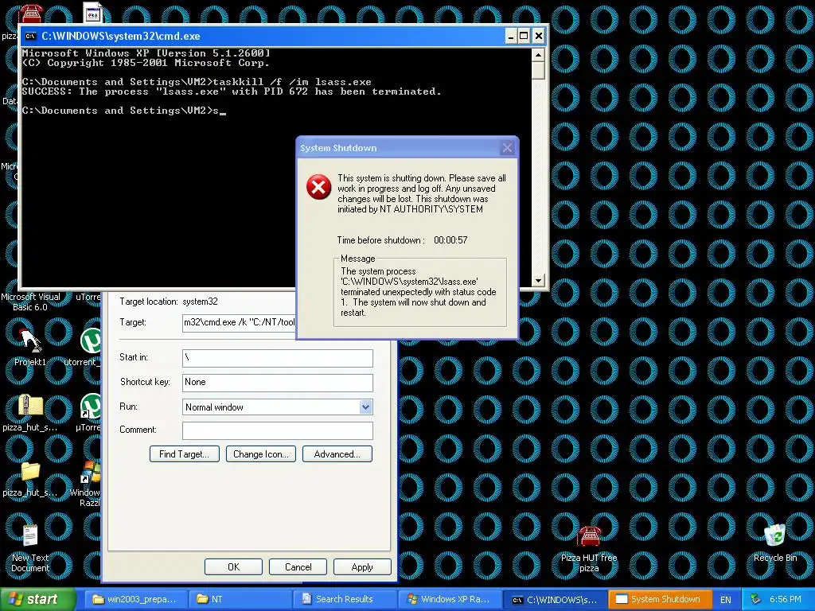Switch to cmd.exe taskbar button
This screenshot has width=815, height=611.
click(554, 599)
